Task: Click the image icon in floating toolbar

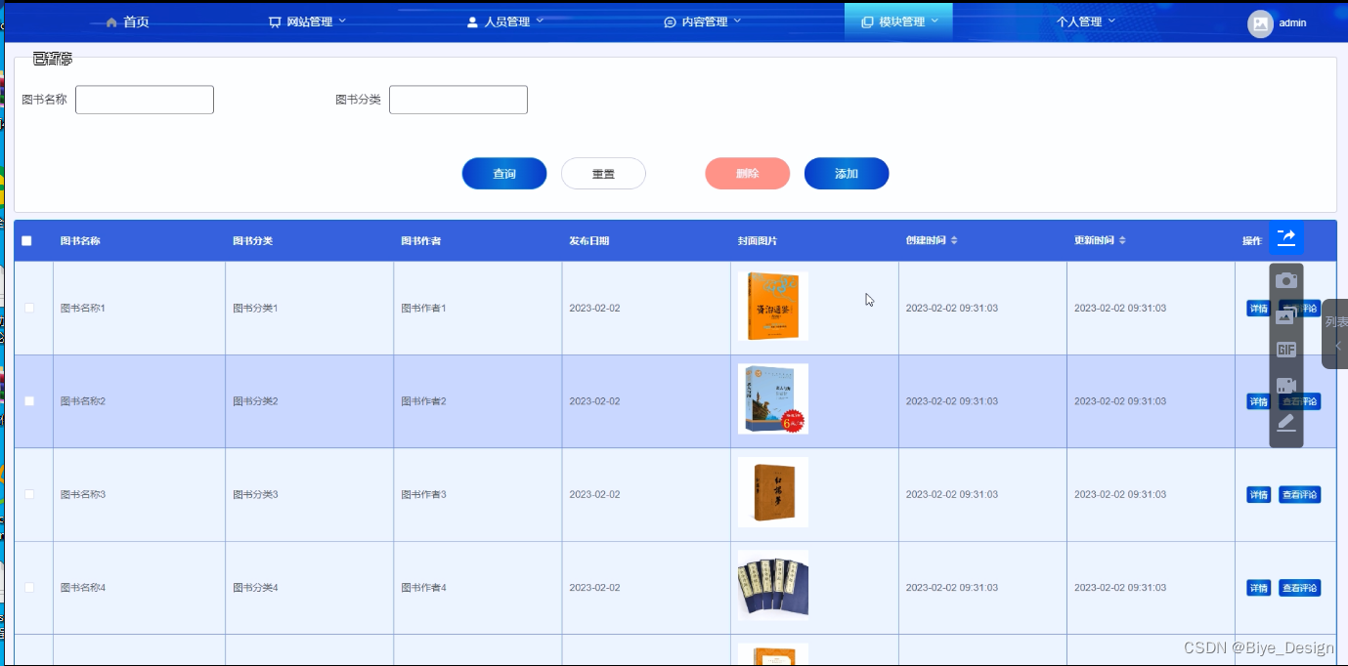Action: coord(1286,315)
